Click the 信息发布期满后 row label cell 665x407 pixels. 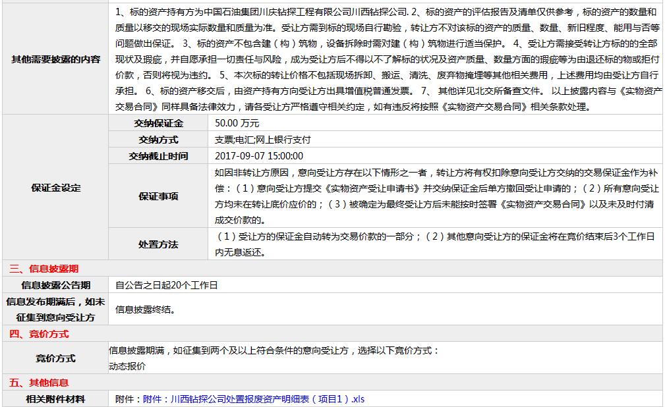55,310
